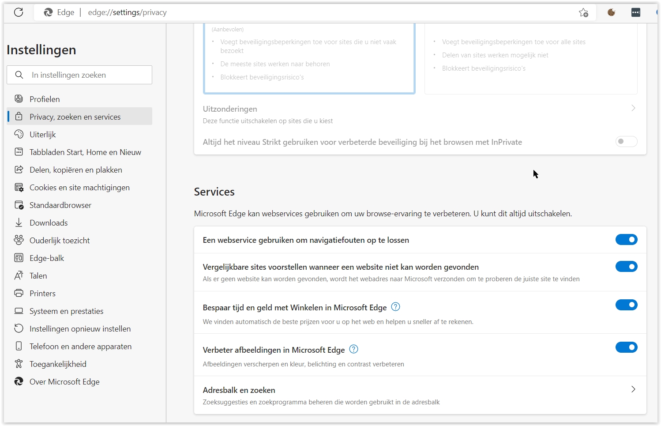Click the Downloads arrow icon in sidebar

19,223
